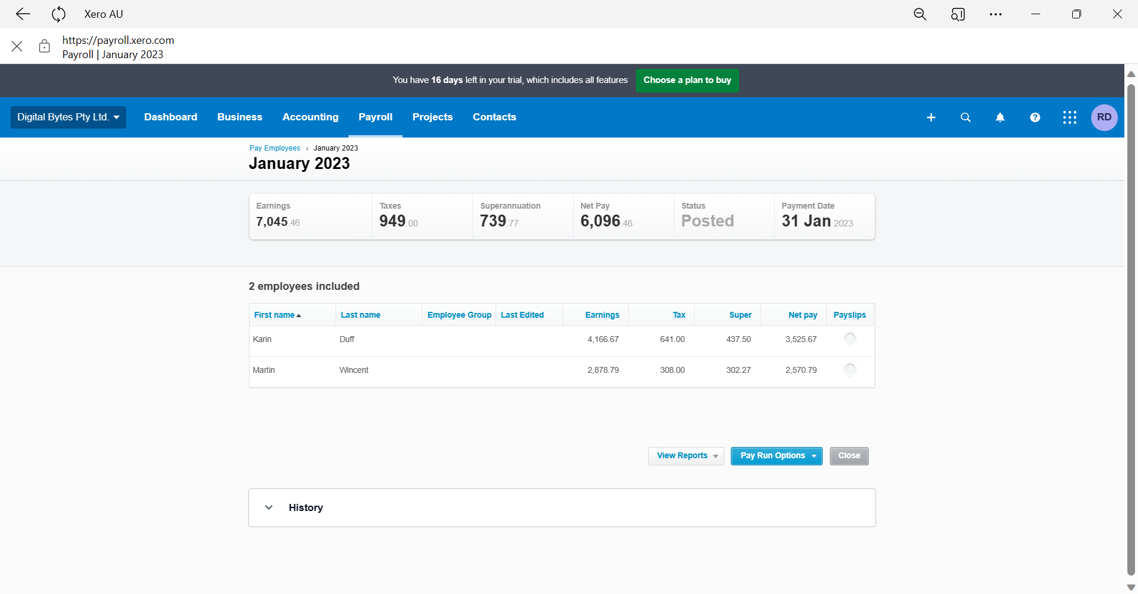Viewport: 1138px width, 594px height.
Task: Open the Contacts menu
Action: click(x=494, y=117)
